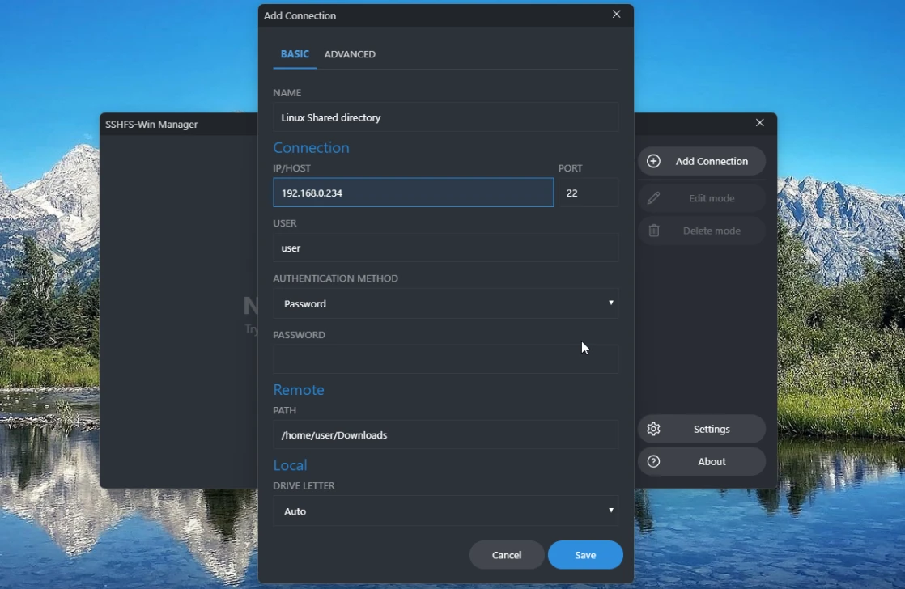The width and height of the screenshot is (905, 589).
Task: Focus the IP/Host input field
Action: pos(413,193)
